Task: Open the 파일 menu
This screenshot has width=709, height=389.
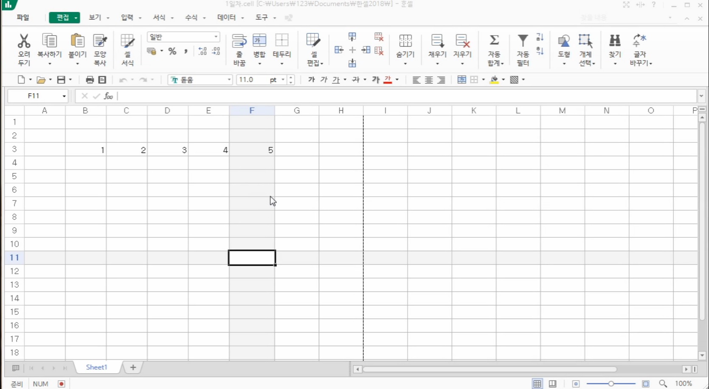Action: pyautogui.click(x=23, y=17)
